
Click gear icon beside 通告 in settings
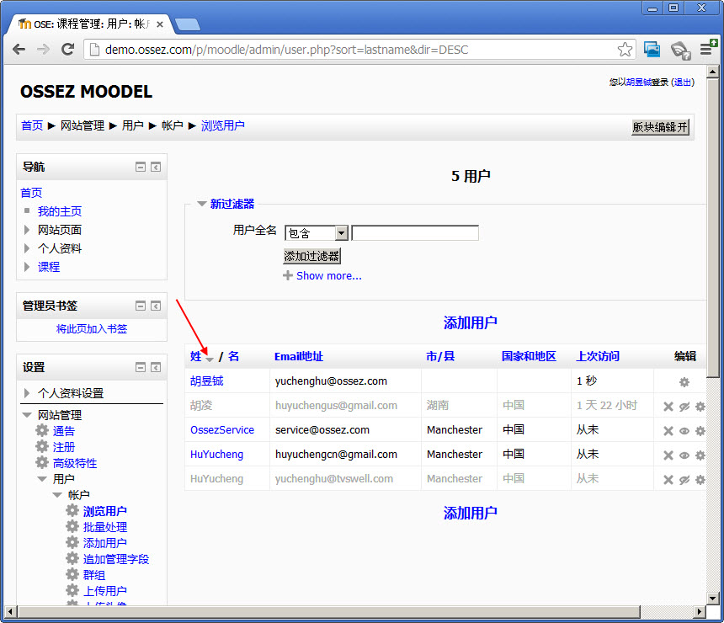click(42, 430)
